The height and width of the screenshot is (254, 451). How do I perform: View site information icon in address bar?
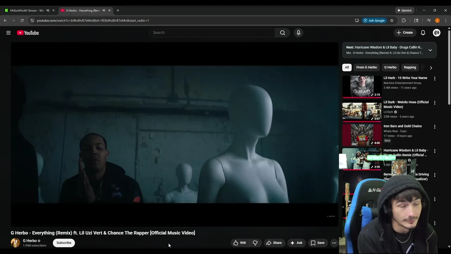(x=32, y=20)
